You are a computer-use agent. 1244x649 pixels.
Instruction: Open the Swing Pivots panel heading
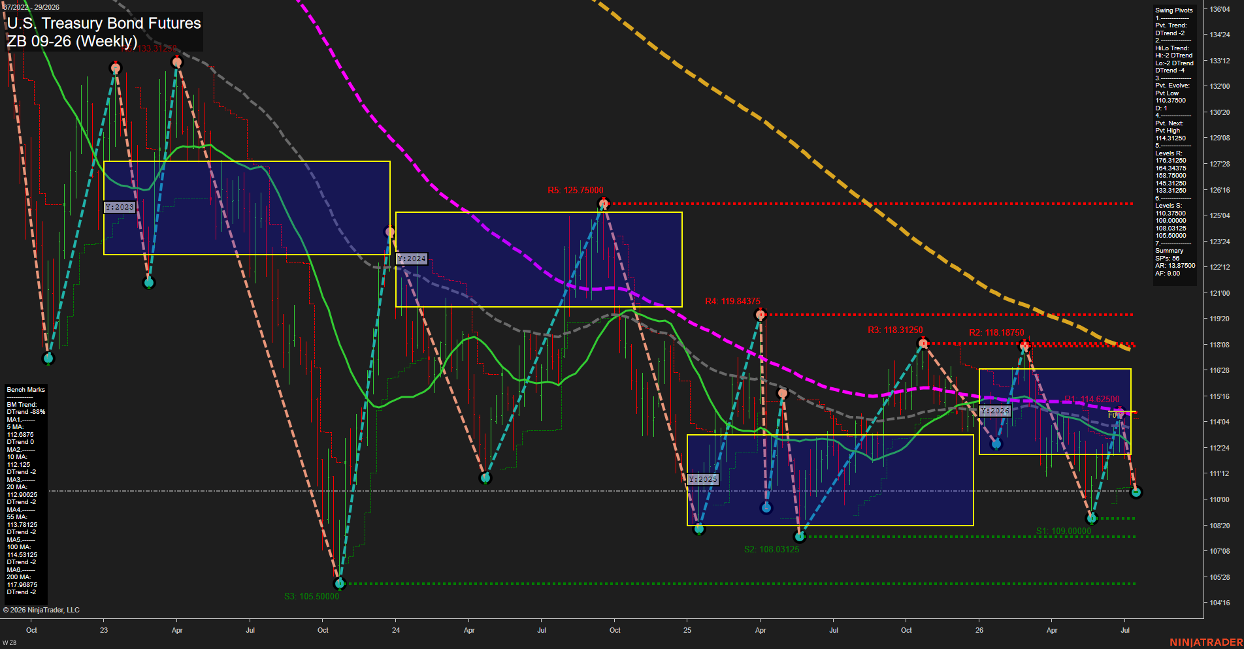point(1173,10)
